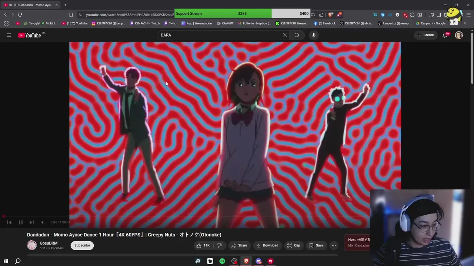Open the (6) Facebook bookmark
Image resolution: width=474 pixels, height=266 pixels.
click(x=325, y=23)
